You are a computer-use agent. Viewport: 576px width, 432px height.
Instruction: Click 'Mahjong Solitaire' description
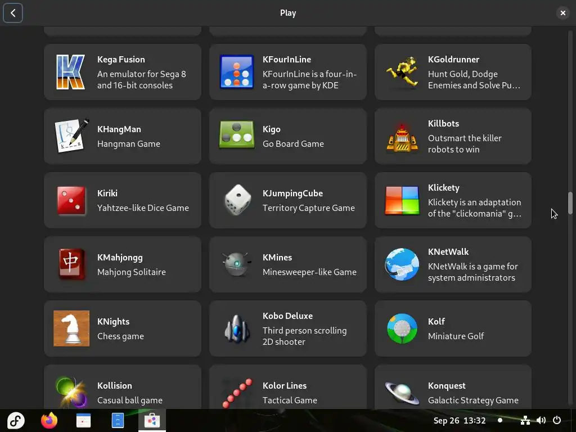(x=132, y=272)
